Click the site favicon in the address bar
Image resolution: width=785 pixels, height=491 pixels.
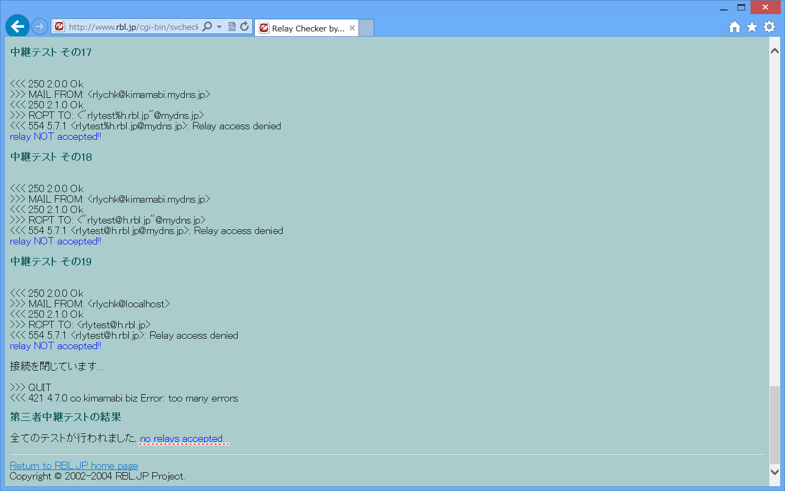(60, 27)
